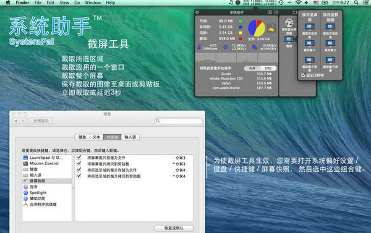Open the Window menu
Viewport: 371px width, 233px height.
[x=93, y=2]
